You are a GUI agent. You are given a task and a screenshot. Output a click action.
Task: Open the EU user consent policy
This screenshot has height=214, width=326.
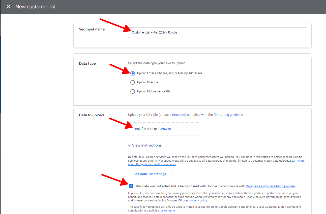click(193, 200)
